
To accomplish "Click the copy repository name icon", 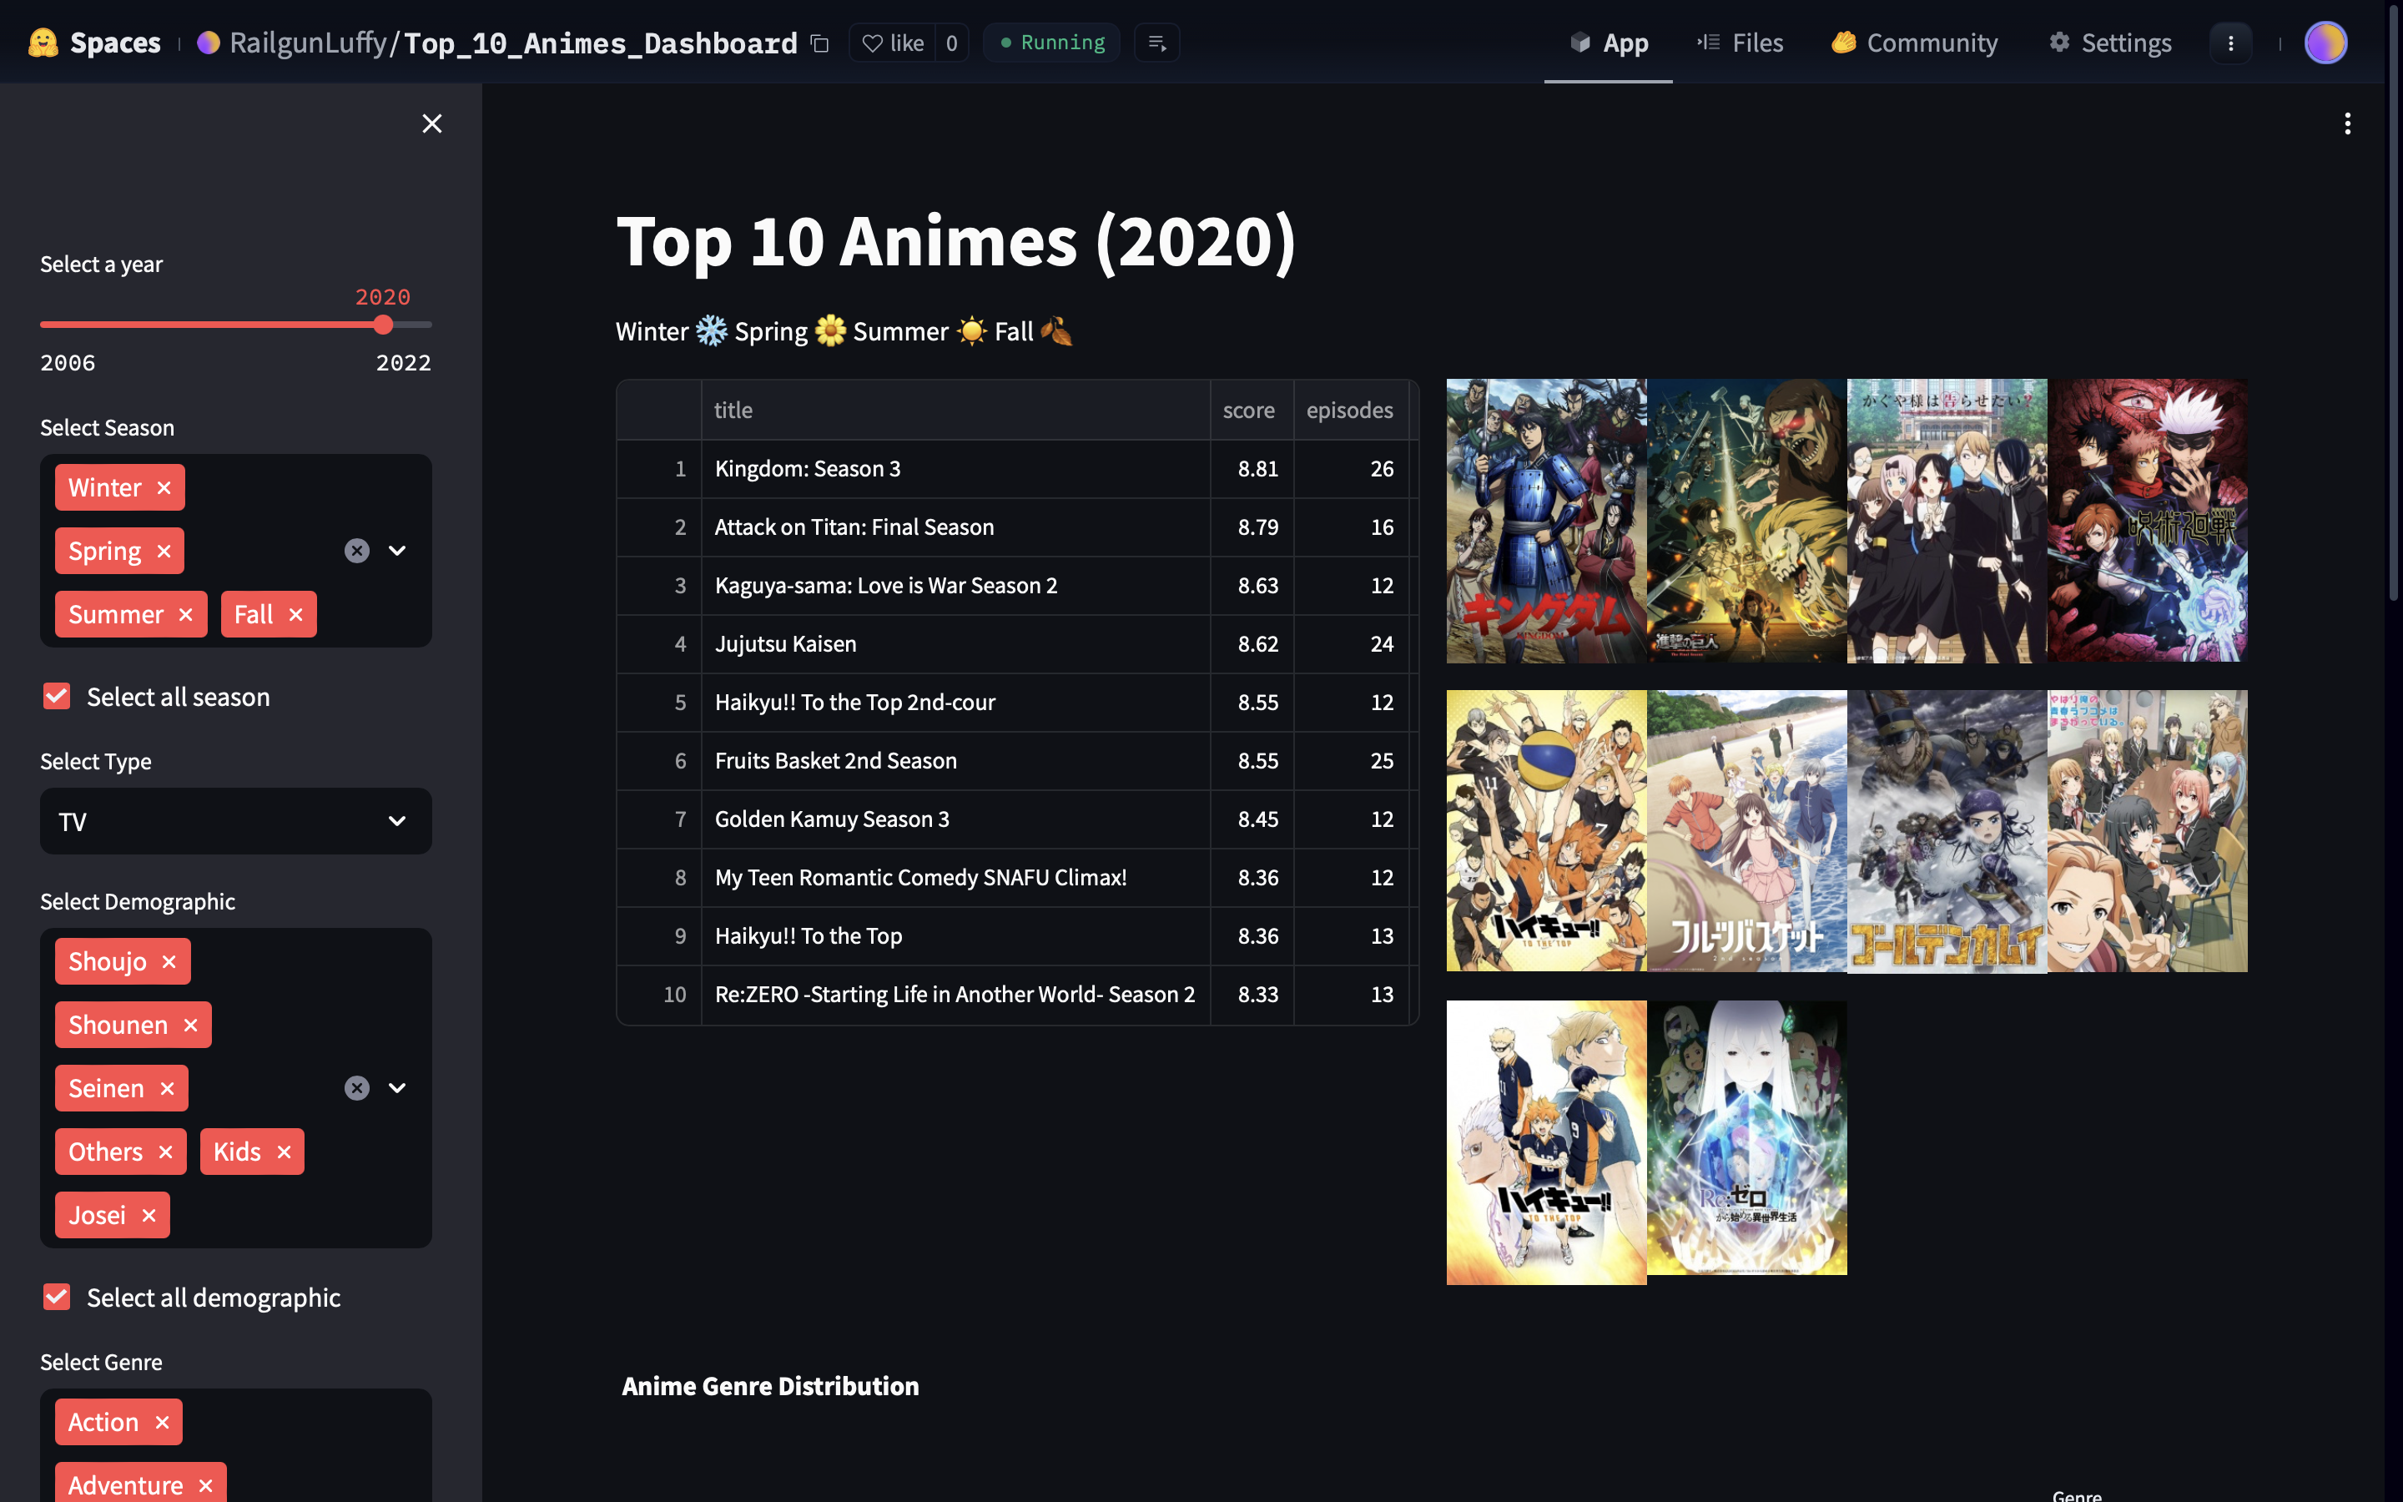I will [x=819, y=43].
